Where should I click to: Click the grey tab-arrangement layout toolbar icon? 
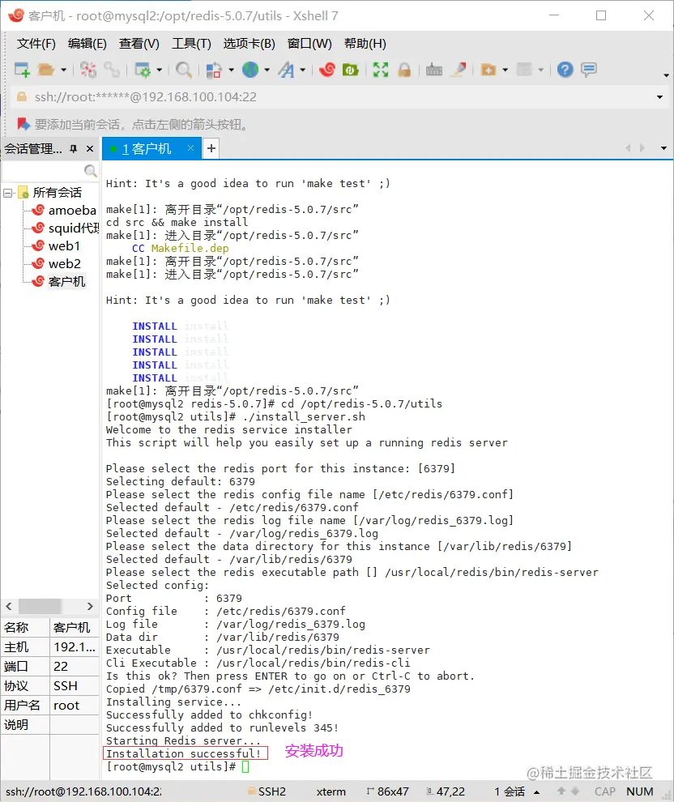(x=524, y=70)
